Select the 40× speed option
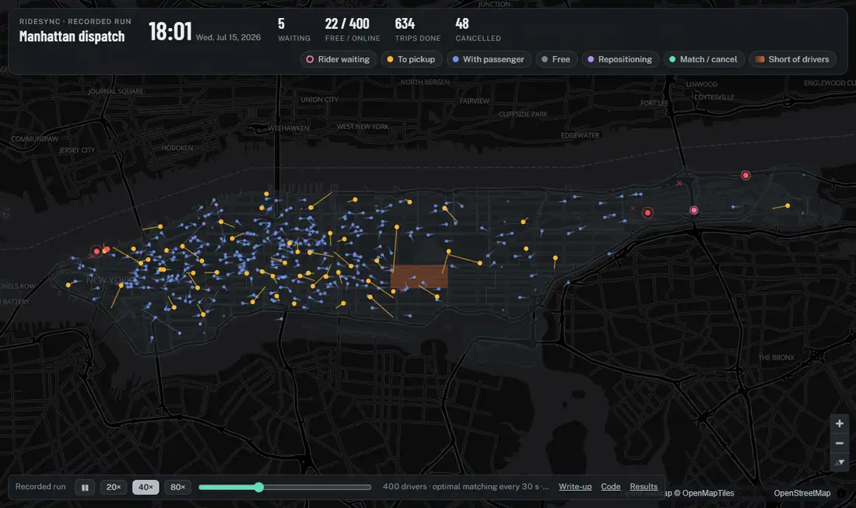Screen dimensions: 856x508 tap(146, 487)
